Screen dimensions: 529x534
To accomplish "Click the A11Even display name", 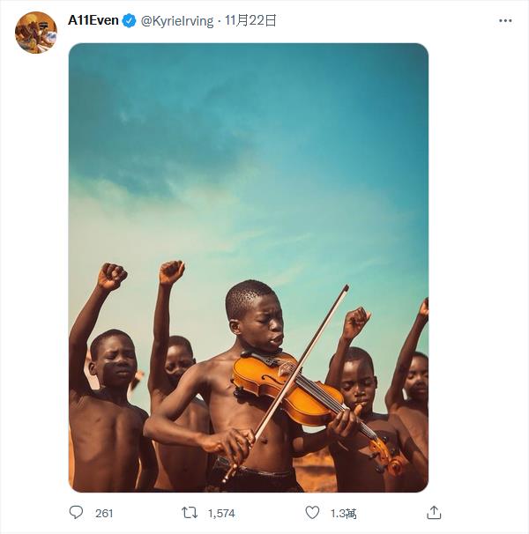I will click(x=93, y=20).
